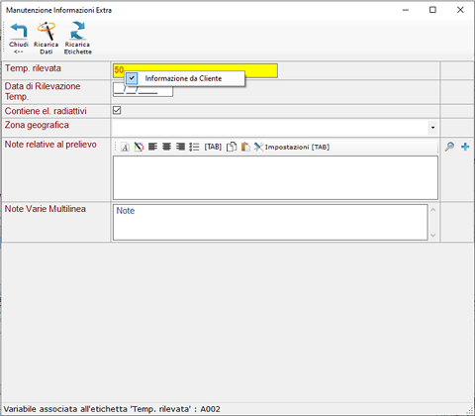Image resolution: width=475 pixels, height=416 pixels.
Task: Insert tab using the [TAB] button
Action: pyautogui.click(x=213, y=147)
